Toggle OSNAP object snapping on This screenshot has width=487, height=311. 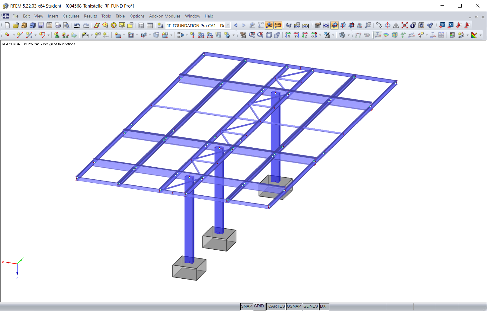[x=294, y=306]
